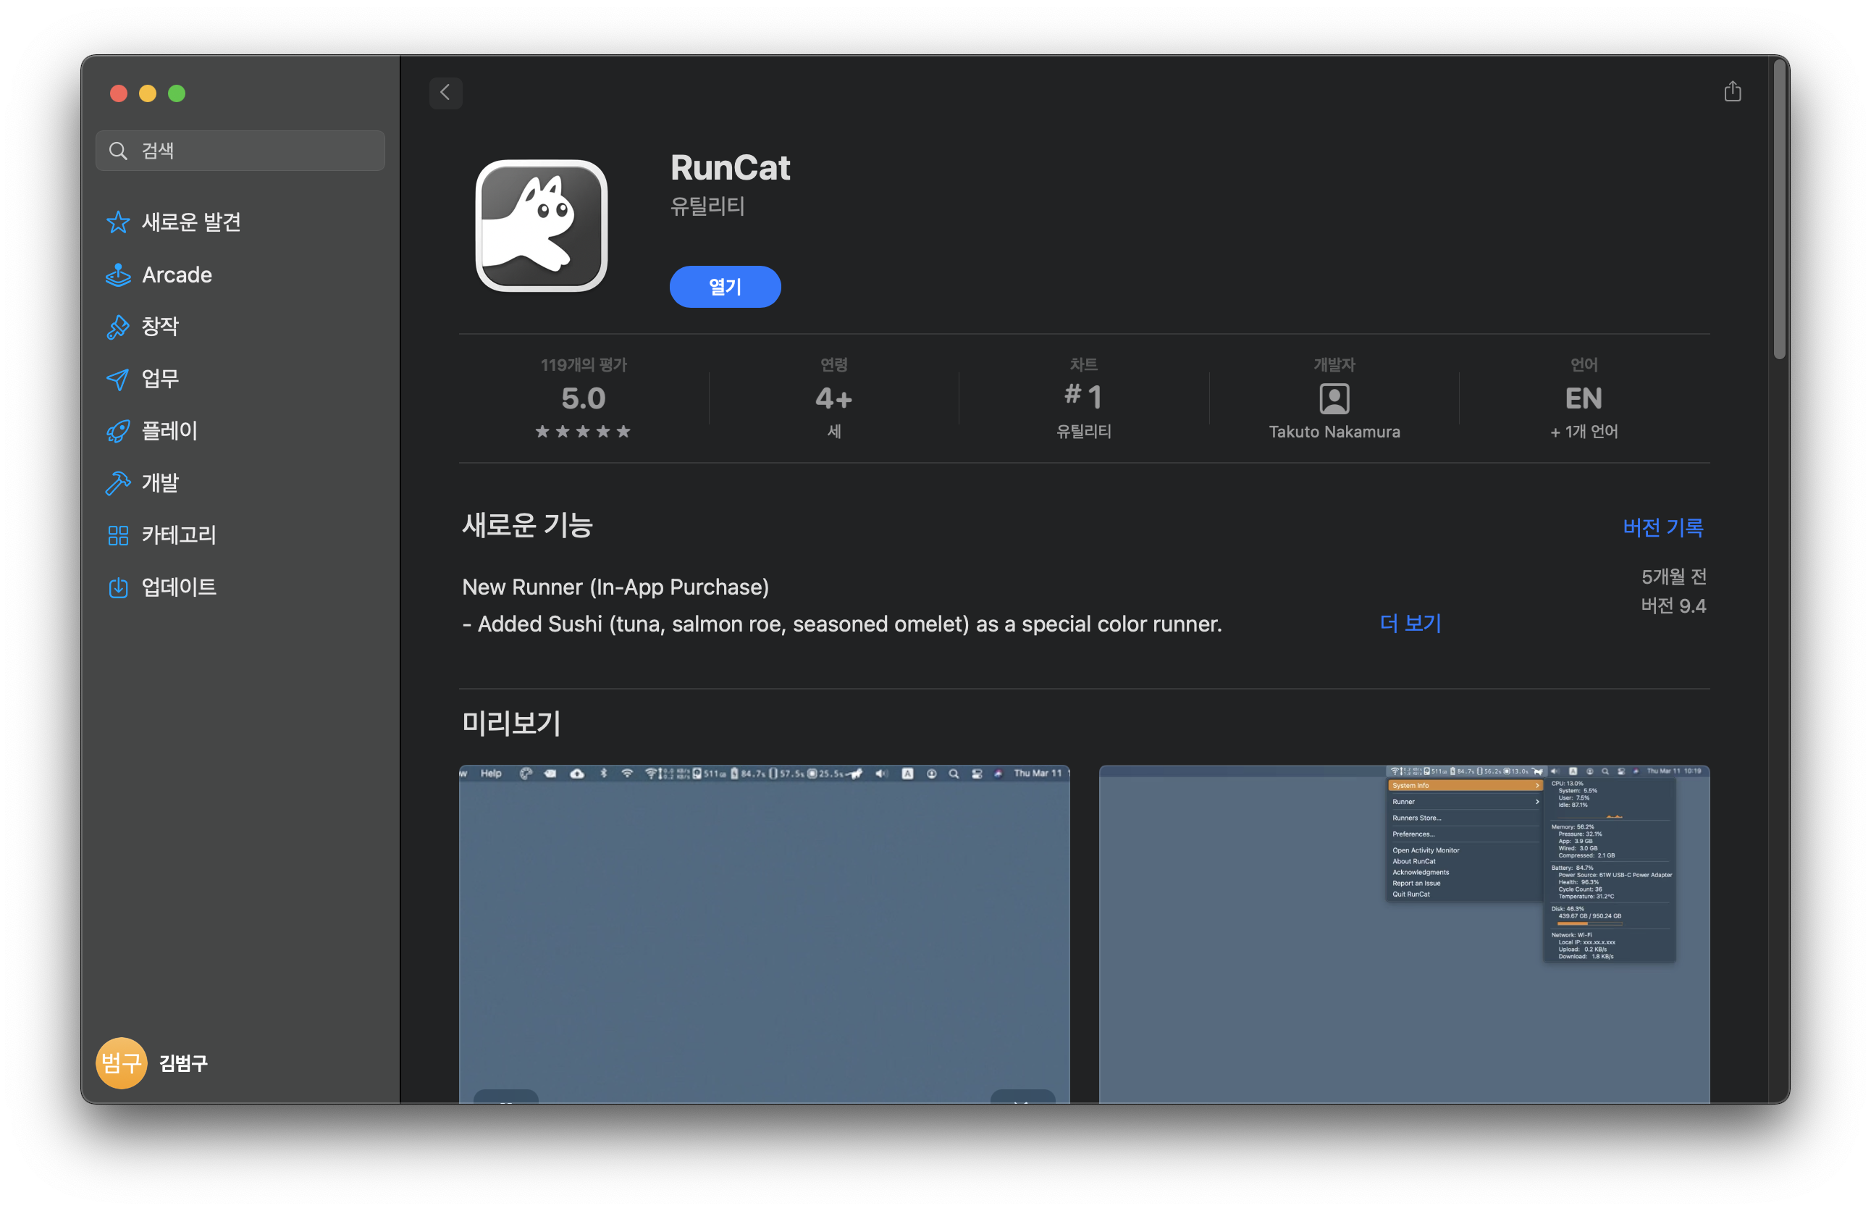The width and height of the screenshot is (1871, 1211).
Task: Open the second preview screenshot with menu
Action: point(1404,934)
